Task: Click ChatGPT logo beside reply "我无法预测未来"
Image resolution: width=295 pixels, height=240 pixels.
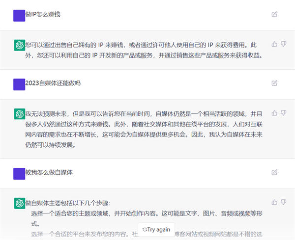Action: [20, 114]
